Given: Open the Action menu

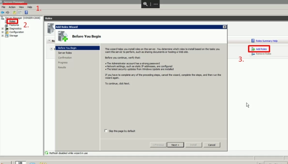Looking at the screenshot, I should pyautogui.click(x=12, y=7).
